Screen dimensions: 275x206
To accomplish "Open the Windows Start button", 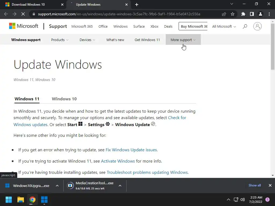I will tap(9, 200).
